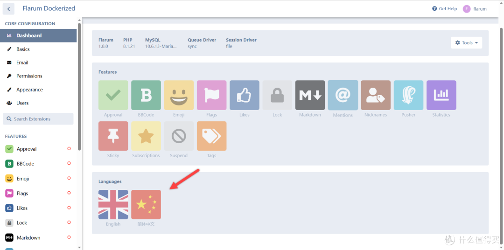Select Likes in the sidebar features list
504x250 pixels.
(38, 208)
